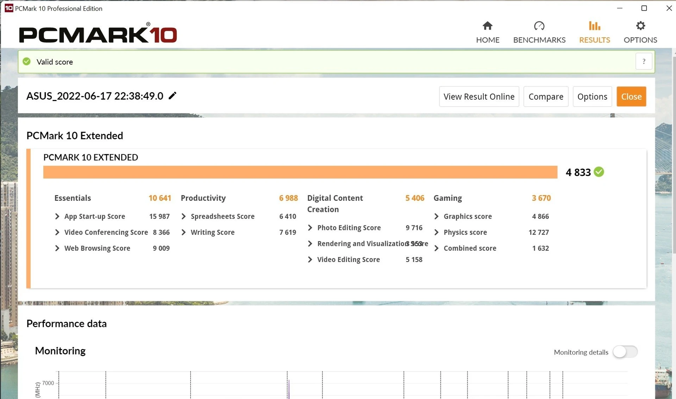The image size is (676, 399).
Task: Expand Physics score details
Action: 436,232
